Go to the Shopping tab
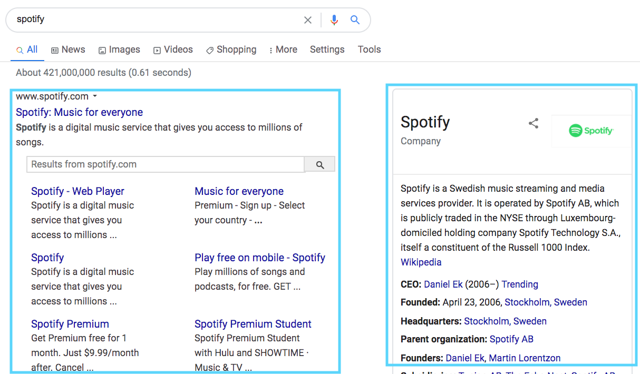Screen dimensions: 640x374 (231, 50)
